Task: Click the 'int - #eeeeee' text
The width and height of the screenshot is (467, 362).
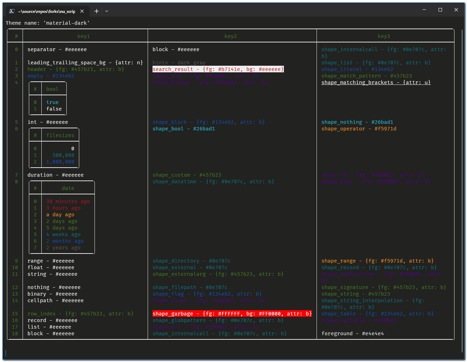Action: pos(48,122)
